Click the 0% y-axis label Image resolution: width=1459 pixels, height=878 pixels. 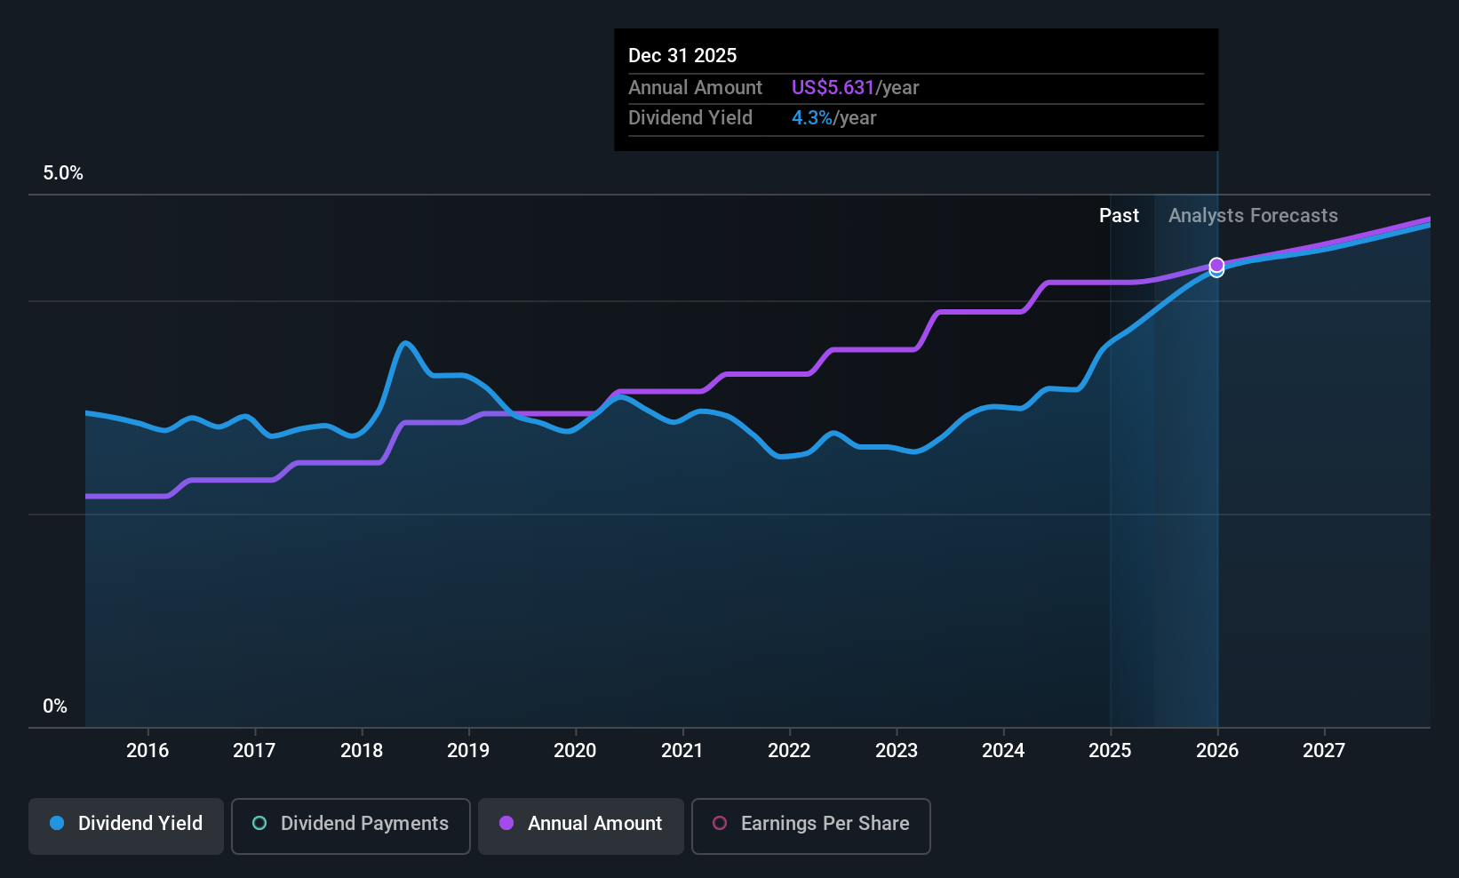point(55,706)
